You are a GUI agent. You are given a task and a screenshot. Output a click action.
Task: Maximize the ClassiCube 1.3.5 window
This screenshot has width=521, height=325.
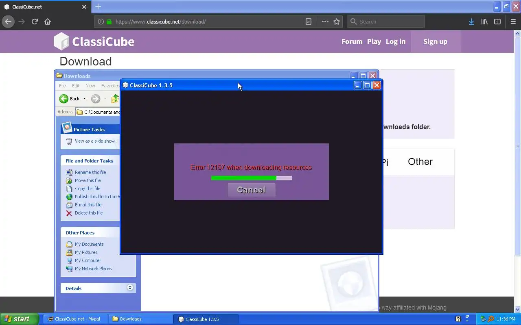click(x=367, y=85)
